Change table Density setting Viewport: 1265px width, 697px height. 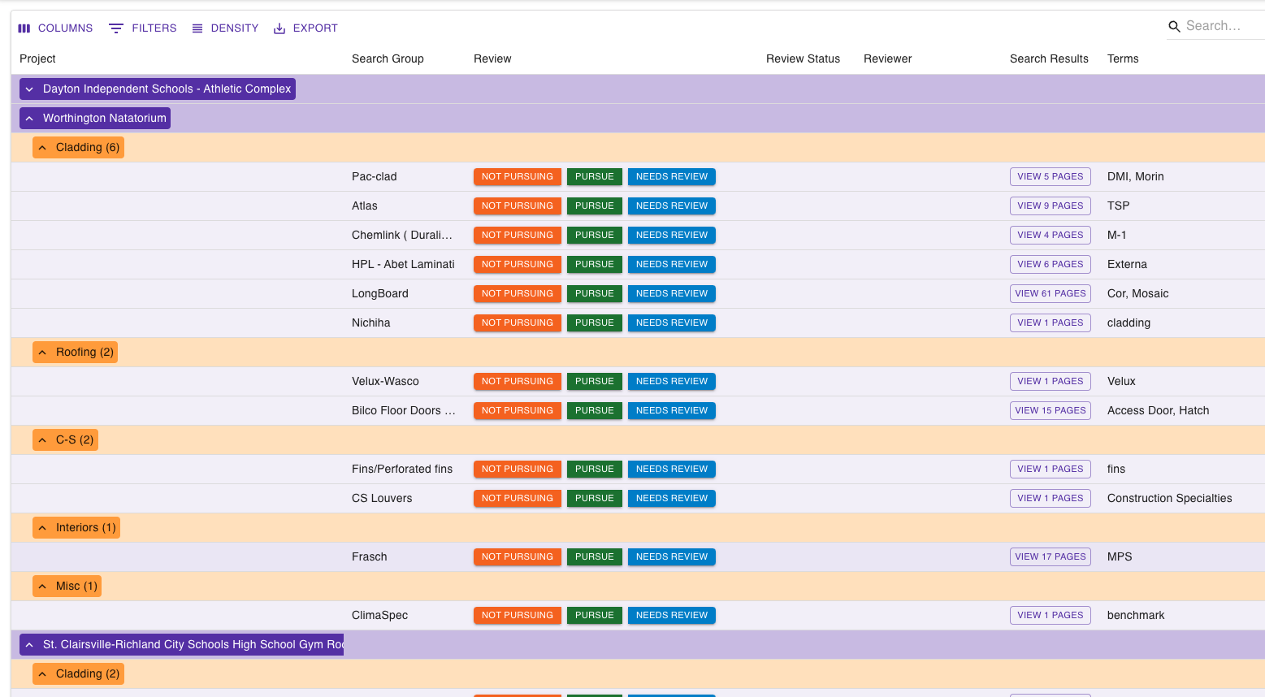(x=225, y=28)
